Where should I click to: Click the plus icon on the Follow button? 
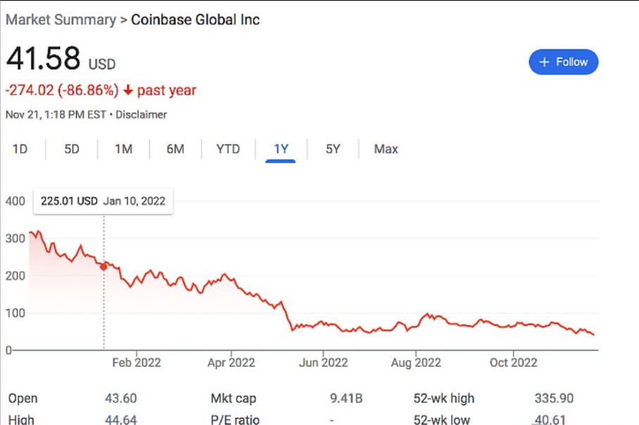pyautogui.click(x=545, y=62)
